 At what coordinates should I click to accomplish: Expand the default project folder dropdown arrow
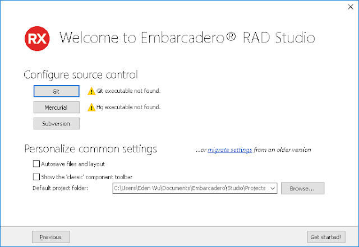coord(273,188)
